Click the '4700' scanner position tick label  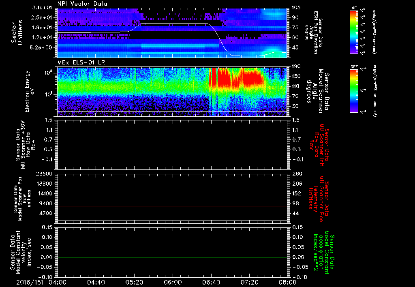click(x=46, y=213)
